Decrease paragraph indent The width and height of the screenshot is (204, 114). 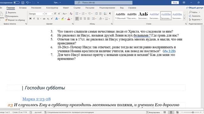[x=96, y=14]
